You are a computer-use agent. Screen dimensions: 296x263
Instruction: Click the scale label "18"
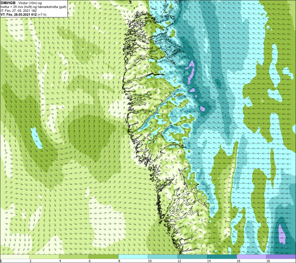tap(268, 261)
